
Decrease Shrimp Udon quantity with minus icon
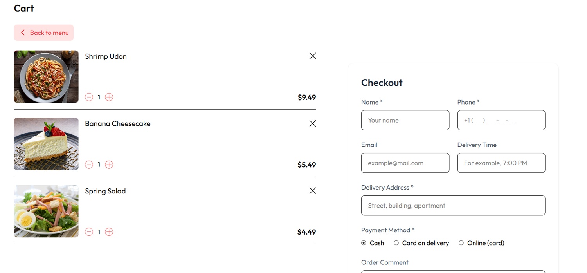pos(89,97)
